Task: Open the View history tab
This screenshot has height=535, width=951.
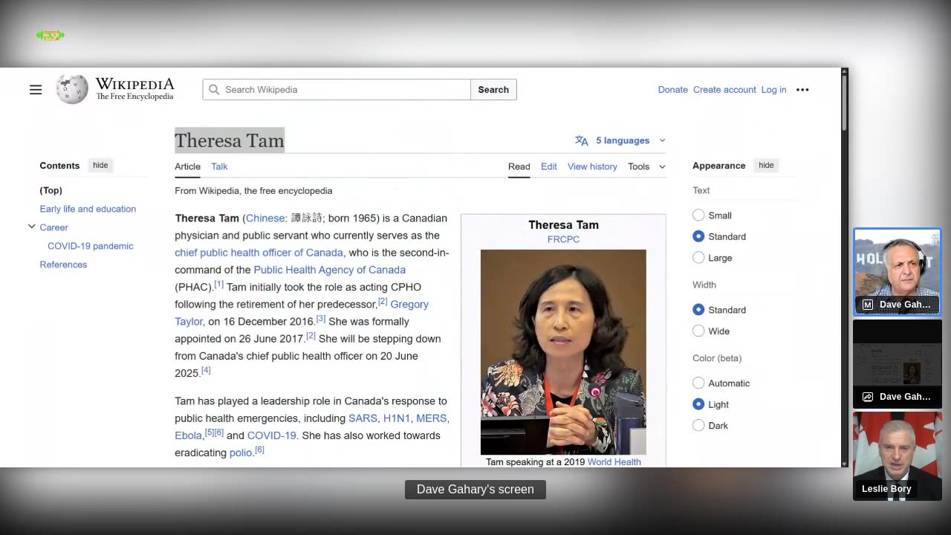Action: [592, 166]
